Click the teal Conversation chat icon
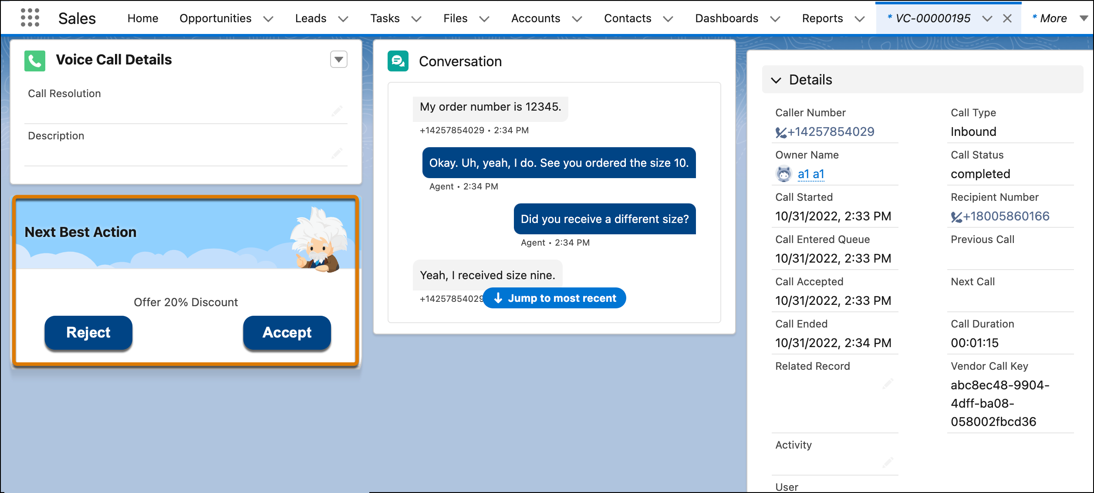This screenshot has width=1094, height=493. tap(398, 61)
